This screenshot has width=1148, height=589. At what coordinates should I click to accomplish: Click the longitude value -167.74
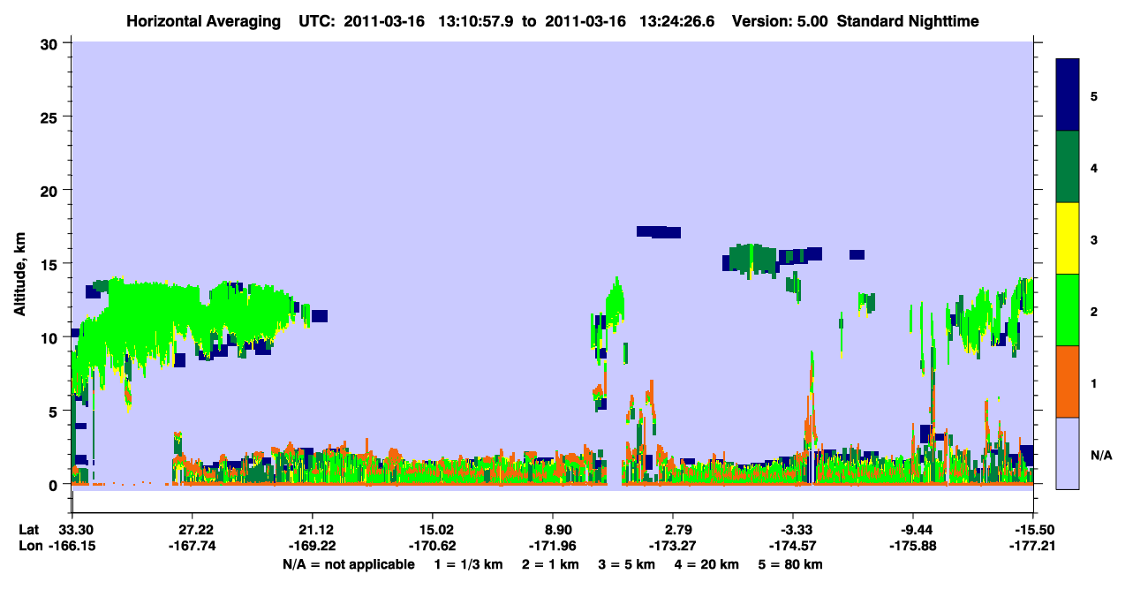(193, 546)
